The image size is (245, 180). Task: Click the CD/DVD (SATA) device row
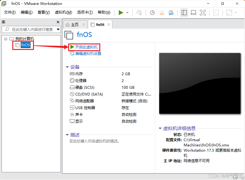[x=110, y=94]
